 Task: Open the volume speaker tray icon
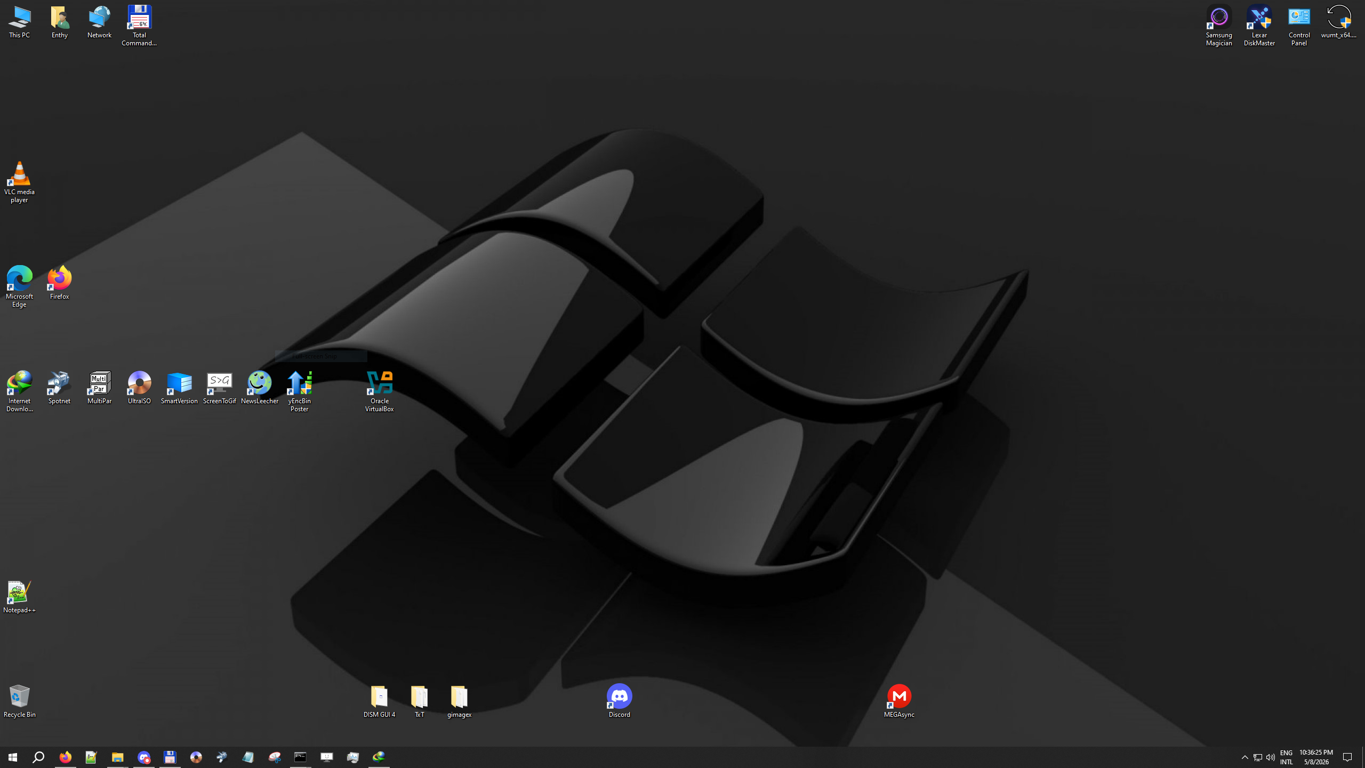(1271, 757)
